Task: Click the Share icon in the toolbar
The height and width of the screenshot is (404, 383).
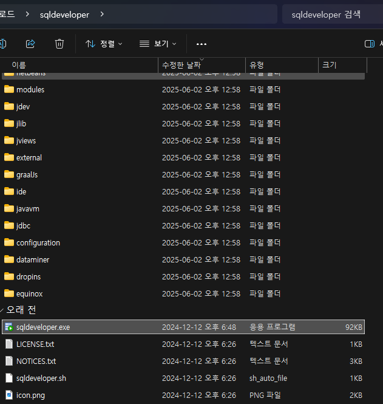Action: (x=30, y=44)
